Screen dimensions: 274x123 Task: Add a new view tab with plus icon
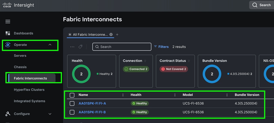117,34
